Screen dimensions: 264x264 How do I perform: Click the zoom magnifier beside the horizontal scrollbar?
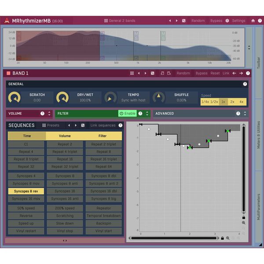point(228,238)
